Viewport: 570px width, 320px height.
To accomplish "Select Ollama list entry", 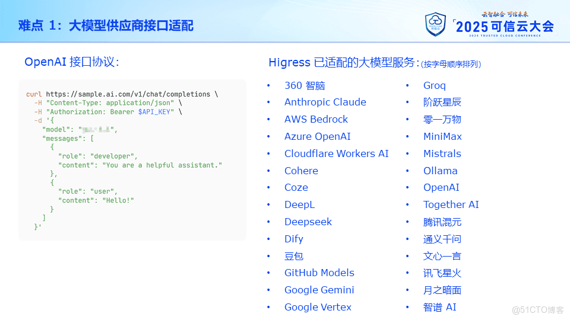I will click(x=440, y=171).
